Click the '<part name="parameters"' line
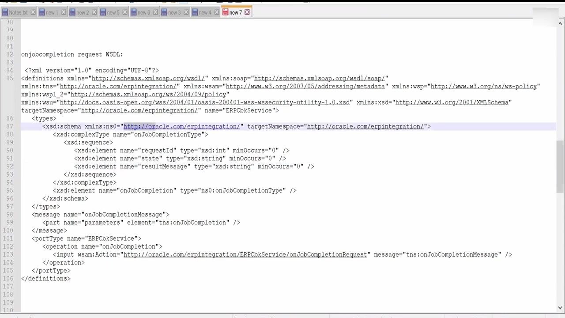 coord(141,223)
